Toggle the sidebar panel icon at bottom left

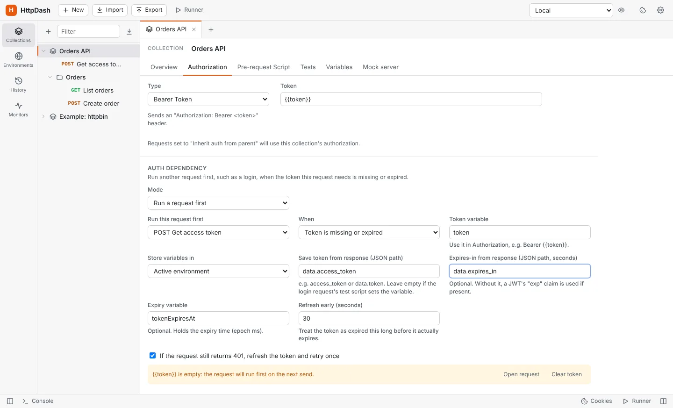[10, 401]
